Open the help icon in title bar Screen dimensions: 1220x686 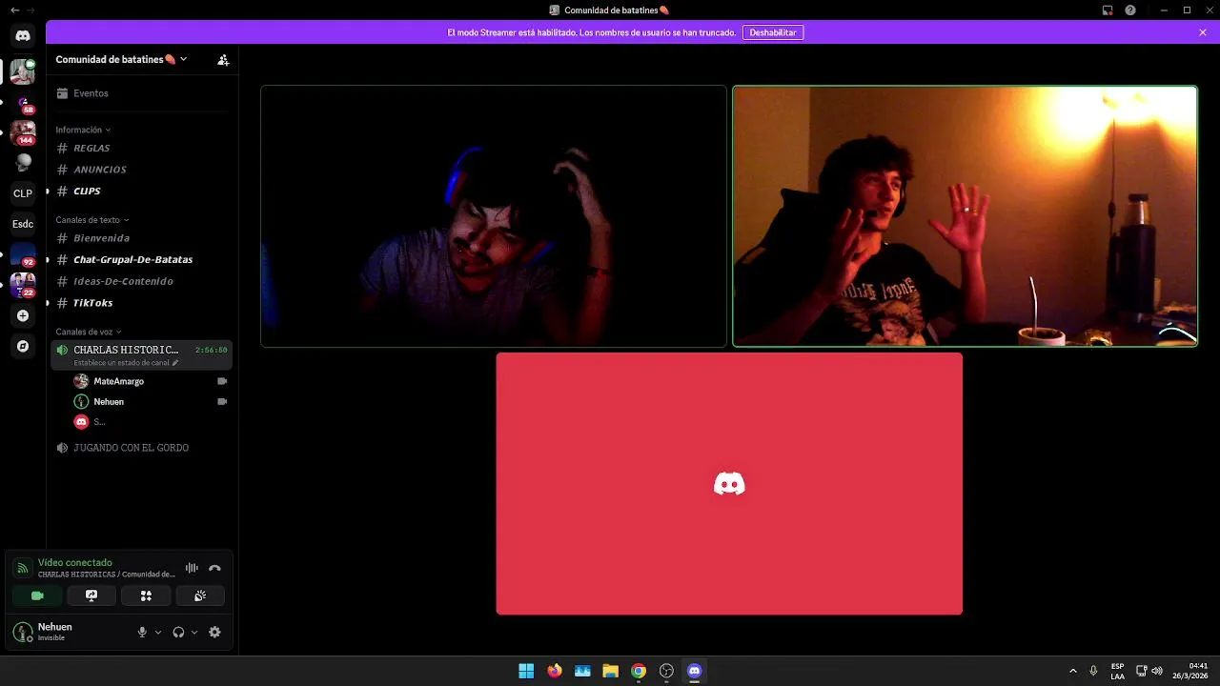1130,10
